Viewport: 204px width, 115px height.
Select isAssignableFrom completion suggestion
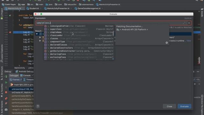(x=79, y=26)
